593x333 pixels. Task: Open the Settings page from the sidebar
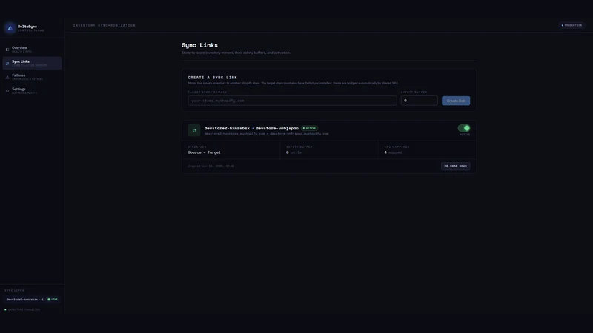pyautogui.click(x=32, y=90)
